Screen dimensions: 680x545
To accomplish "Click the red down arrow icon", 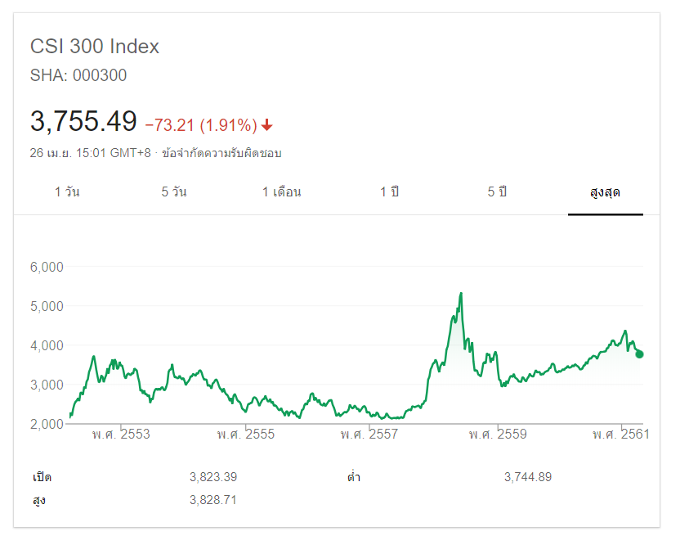I will pyautogui.click(x=267, y=125).
